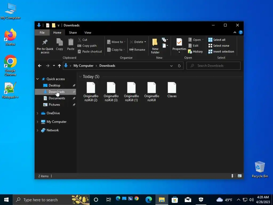The image size is (273, 205).
Task: Click the History ribbon item
Action: pyautogui.click(x=195, y=52)
